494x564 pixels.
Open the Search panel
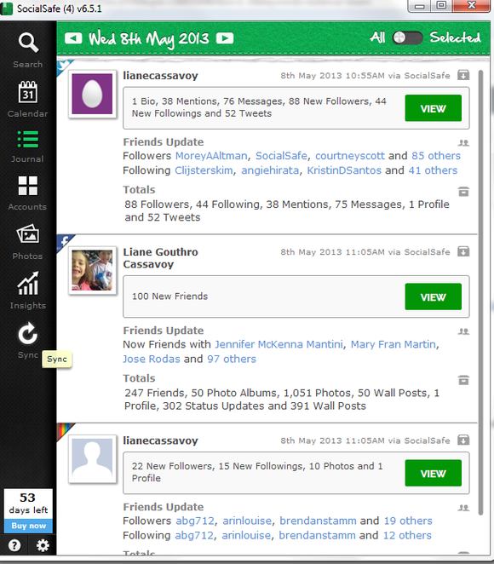tap(28, 50)
